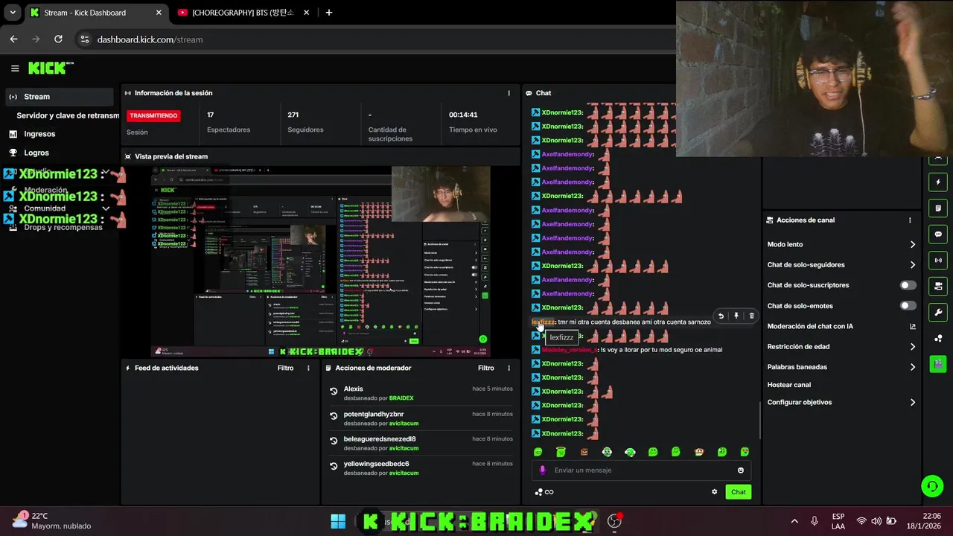Click the three-dots cluster icon in right sidebar
The image size is (953, 536).
938,338
